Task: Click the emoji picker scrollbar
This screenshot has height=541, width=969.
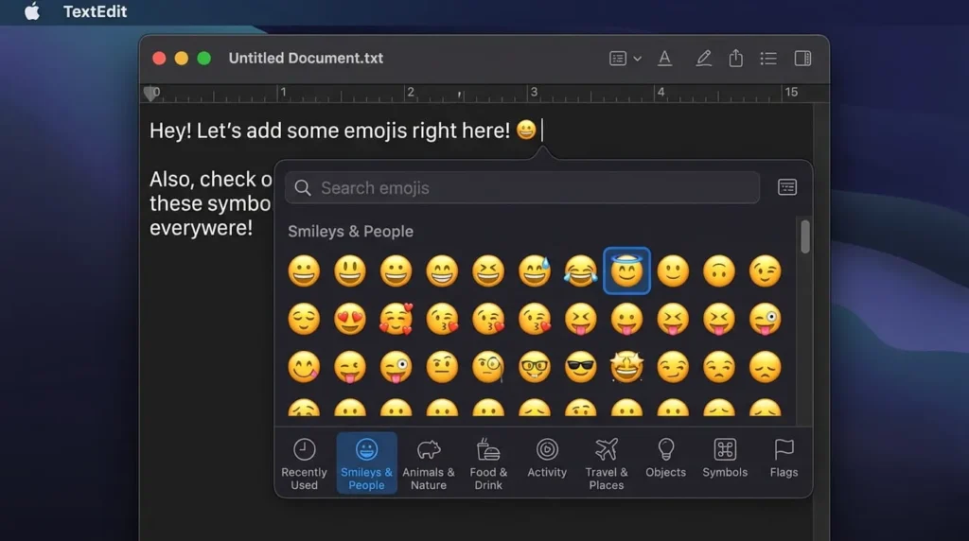Action: pos(804,236)
